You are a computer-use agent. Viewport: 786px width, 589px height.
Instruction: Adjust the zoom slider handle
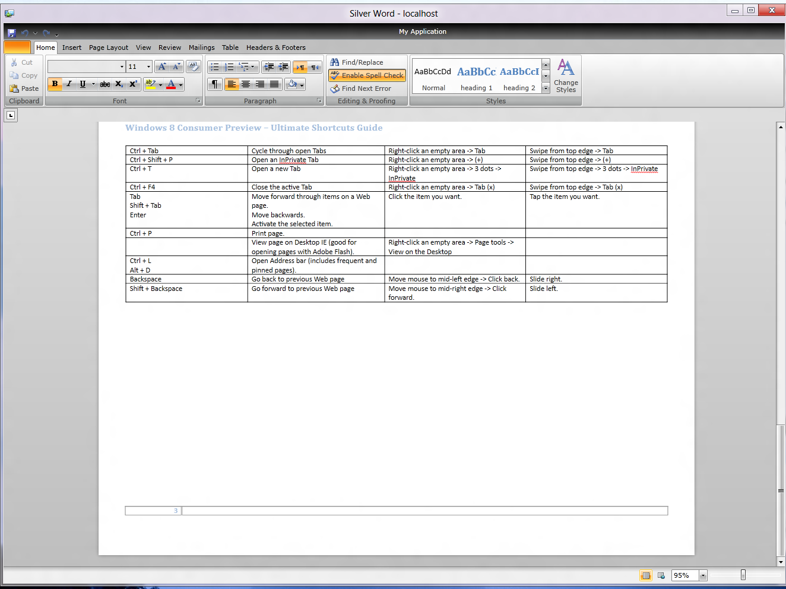click(743, 575)
